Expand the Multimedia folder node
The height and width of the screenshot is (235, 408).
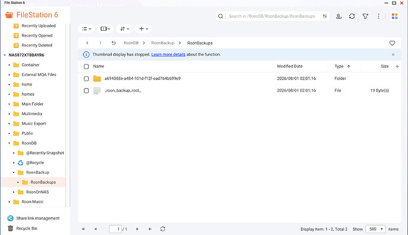(x=9, y=114)
